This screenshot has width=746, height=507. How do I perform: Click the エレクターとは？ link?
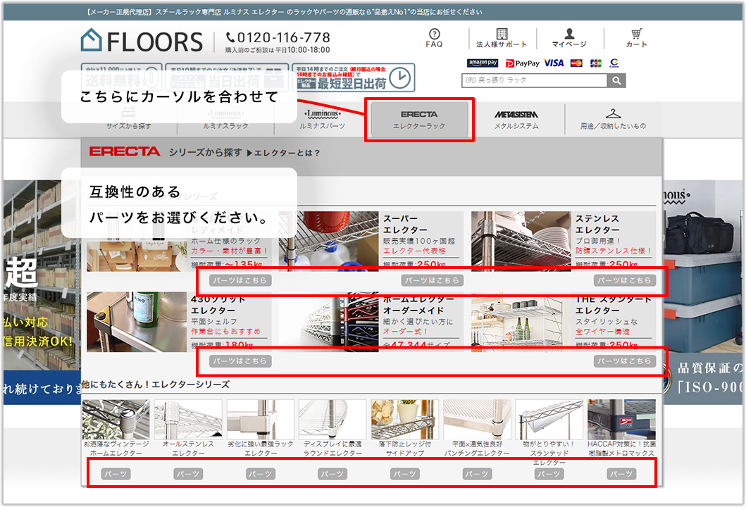283,153
